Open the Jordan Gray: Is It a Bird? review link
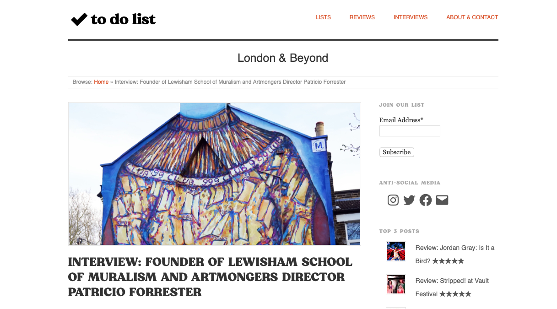 pyautogui.click(x=455, y=254)
